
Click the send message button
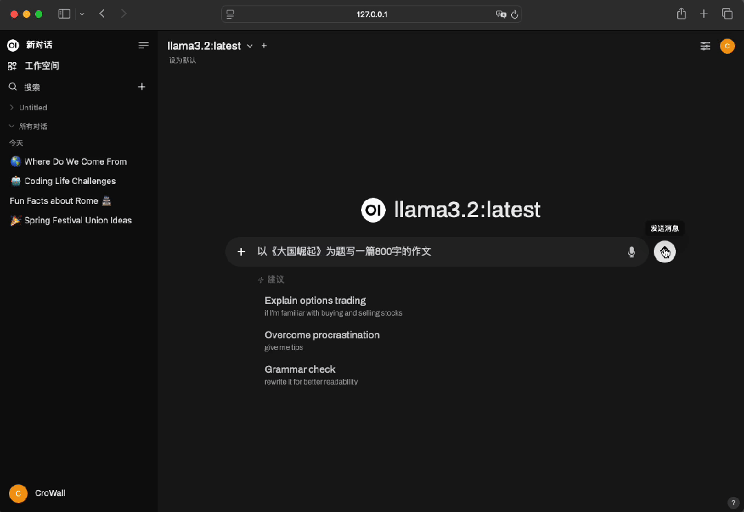[x=664, y=252]
